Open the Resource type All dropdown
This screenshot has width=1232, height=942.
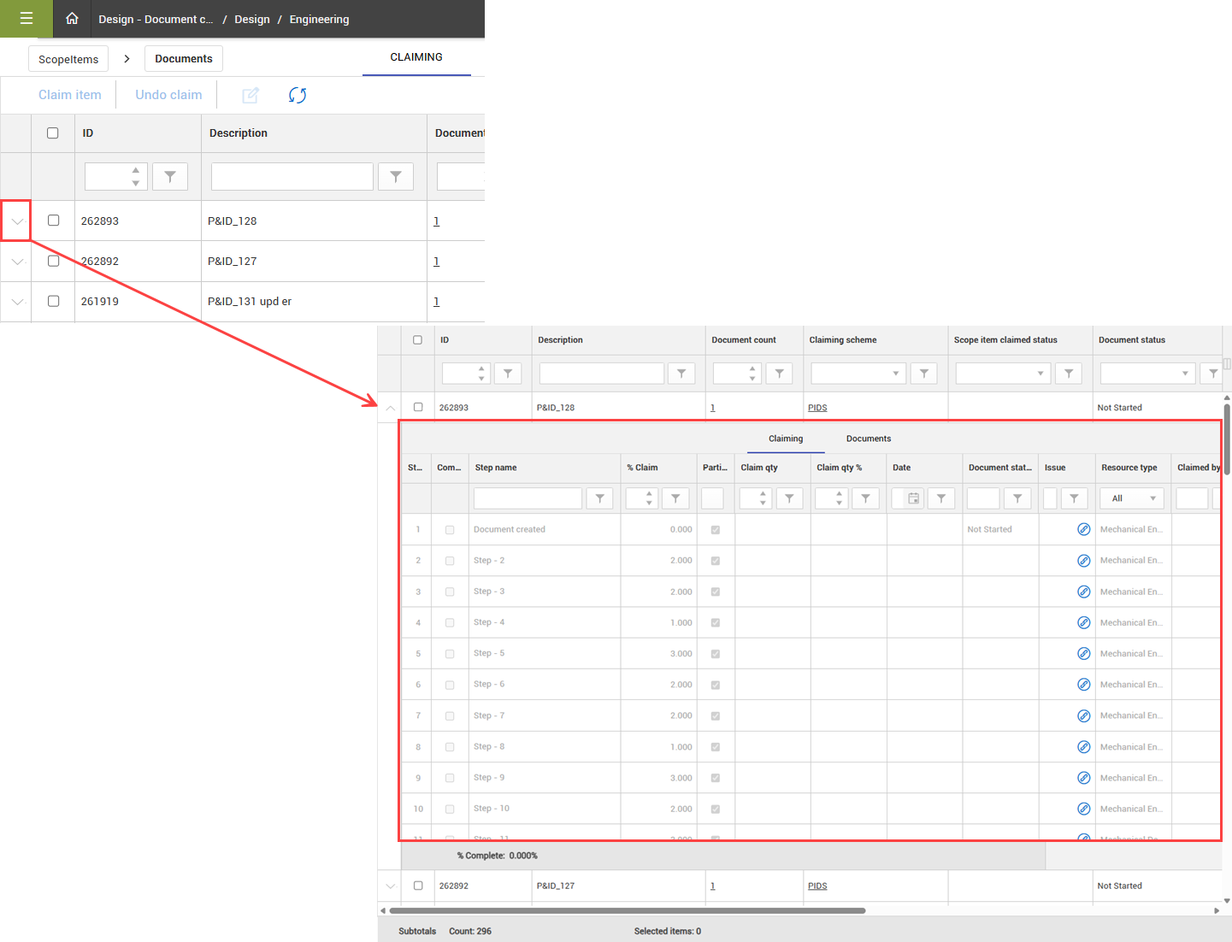tap(1133, 498)
